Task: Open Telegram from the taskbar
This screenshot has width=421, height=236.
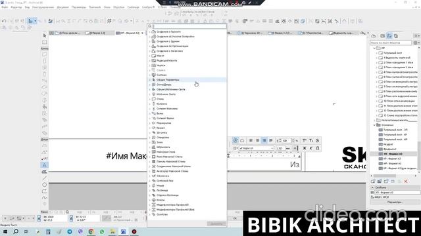Action: pos(70,231)
